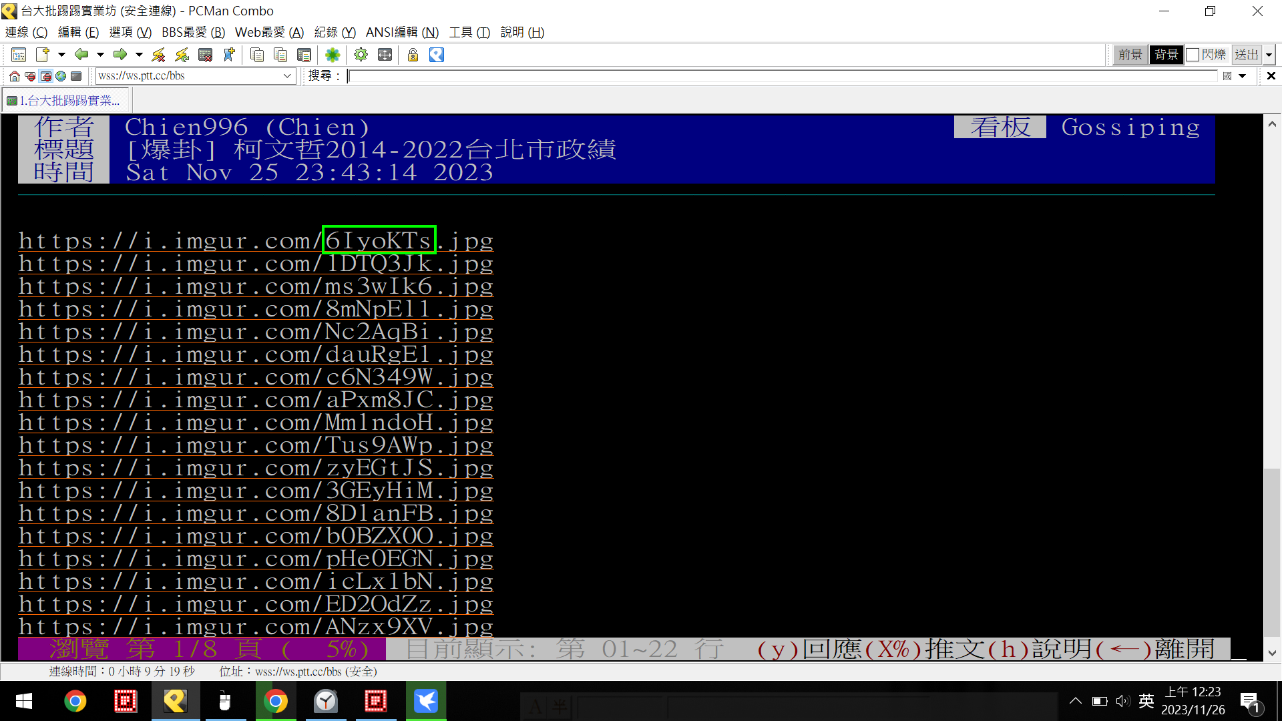The width and height of the screenshot is (1282, 721).
Task: Click the site list icon in toolbar
Action: (x=19, y=55)
